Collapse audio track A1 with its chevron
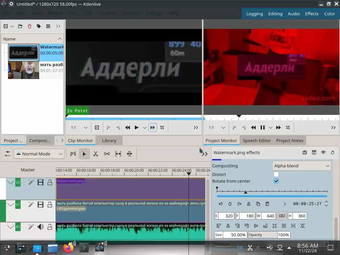 10,227
